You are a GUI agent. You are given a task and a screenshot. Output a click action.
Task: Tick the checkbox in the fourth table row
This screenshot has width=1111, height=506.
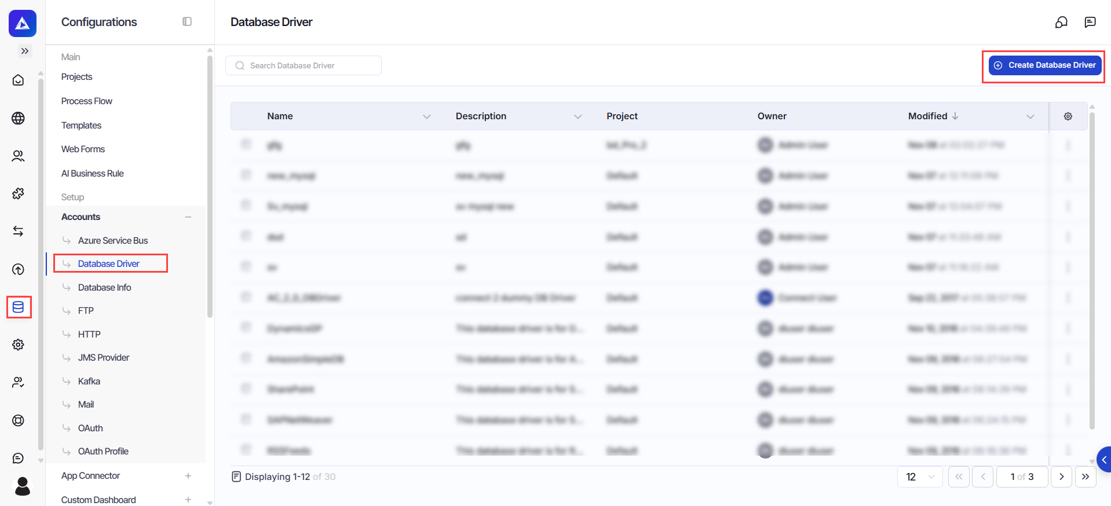(x=246, y=236)
